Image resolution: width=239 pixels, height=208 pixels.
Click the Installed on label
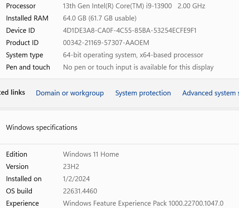pyautogui.click(x=24, y=179)
